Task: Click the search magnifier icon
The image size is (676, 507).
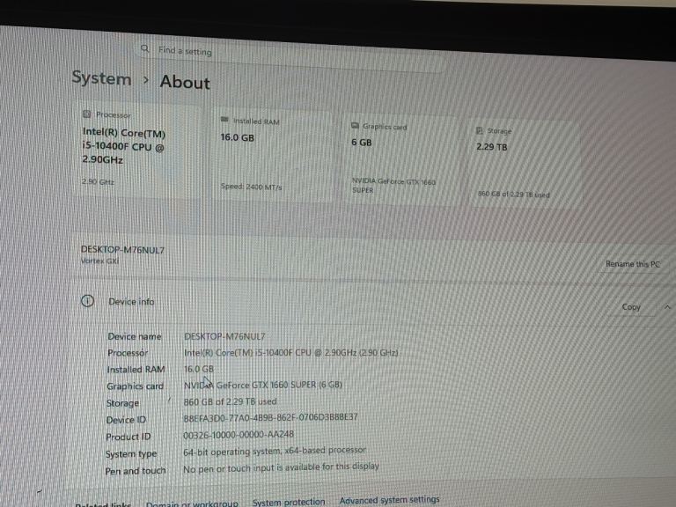Action: pos(145,48)
